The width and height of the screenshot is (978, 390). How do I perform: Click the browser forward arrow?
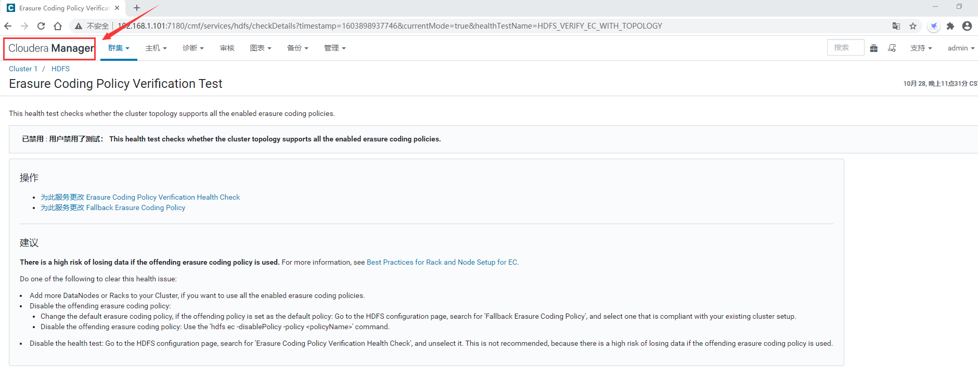[x=24, y=26]
